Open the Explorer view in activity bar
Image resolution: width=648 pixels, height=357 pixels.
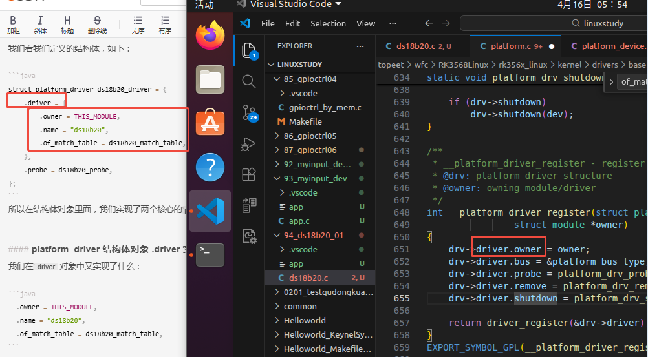[x=249, y=51]
